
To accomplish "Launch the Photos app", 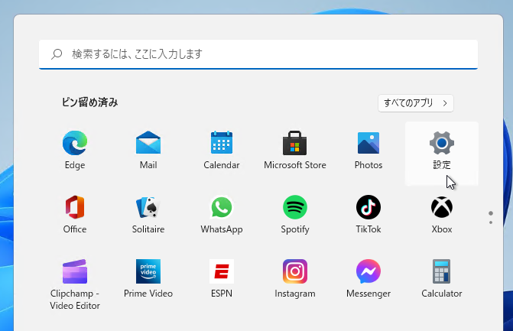I will pos(369,150).
